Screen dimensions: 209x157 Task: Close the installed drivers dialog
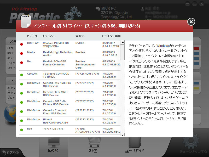[191, 22]
